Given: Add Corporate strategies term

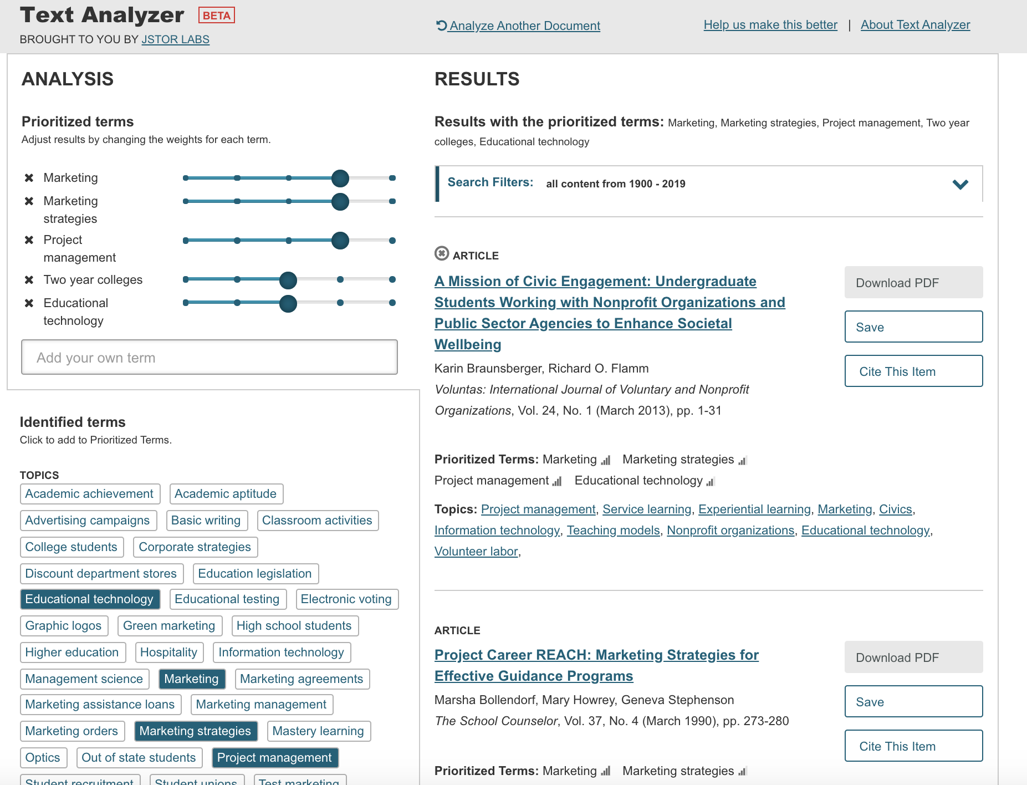Looking at the screenshot, I should [x=195, y=547].
